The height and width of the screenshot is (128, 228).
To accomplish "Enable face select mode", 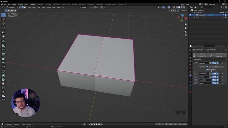I will point(25,7).
